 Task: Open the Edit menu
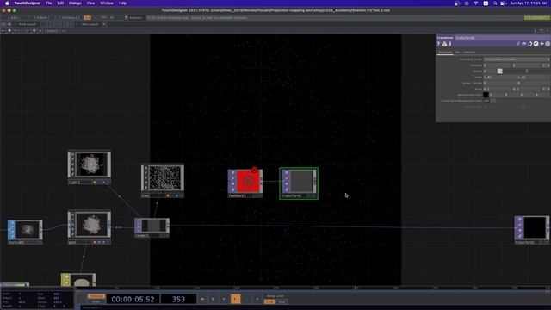(60, 3)
